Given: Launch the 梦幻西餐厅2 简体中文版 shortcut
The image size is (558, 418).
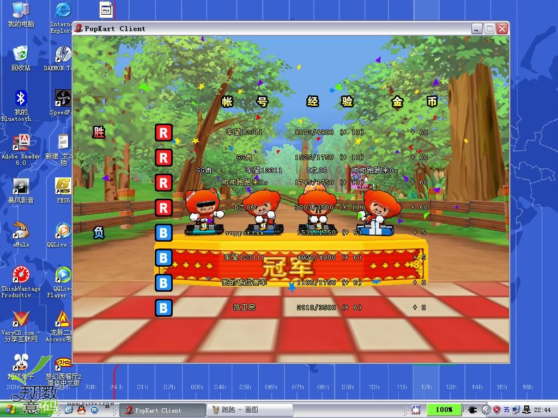Looking at the screenshot, I should pyautogui.click(x=63, y=371).
